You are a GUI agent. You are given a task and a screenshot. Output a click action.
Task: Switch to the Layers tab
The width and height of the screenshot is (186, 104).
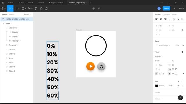click(5, 14)
